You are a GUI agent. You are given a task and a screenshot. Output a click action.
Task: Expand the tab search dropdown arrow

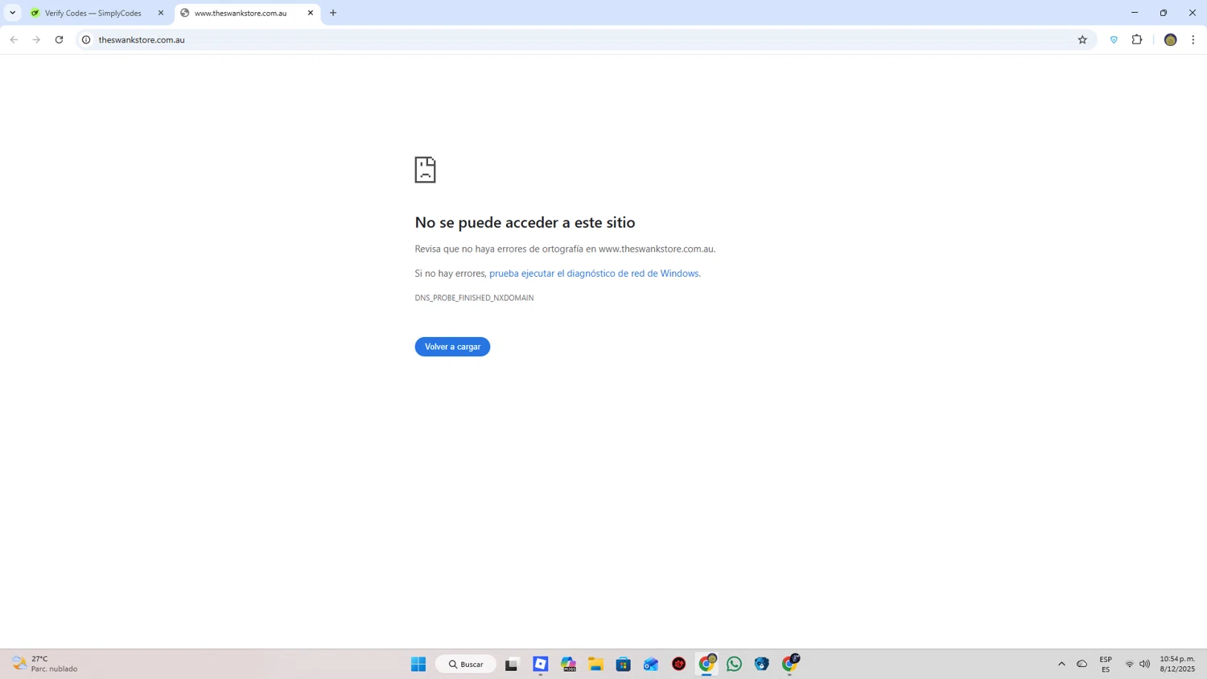[12, 13]
